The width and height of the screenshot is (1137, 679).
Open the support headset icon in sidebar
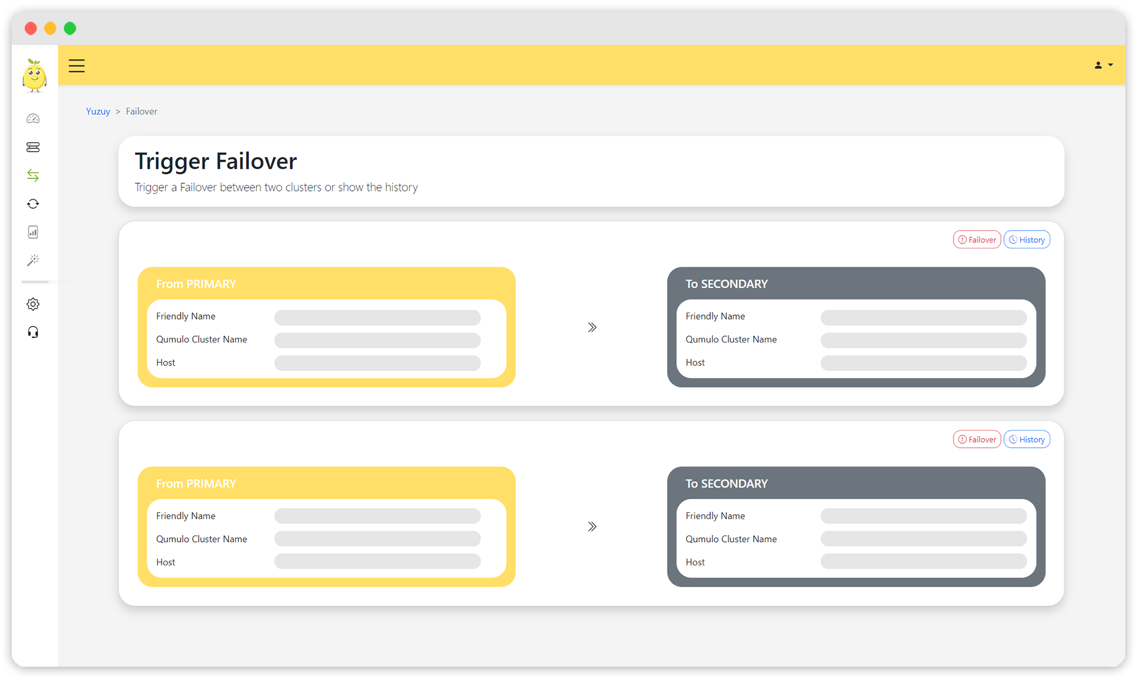click(33, 332)
